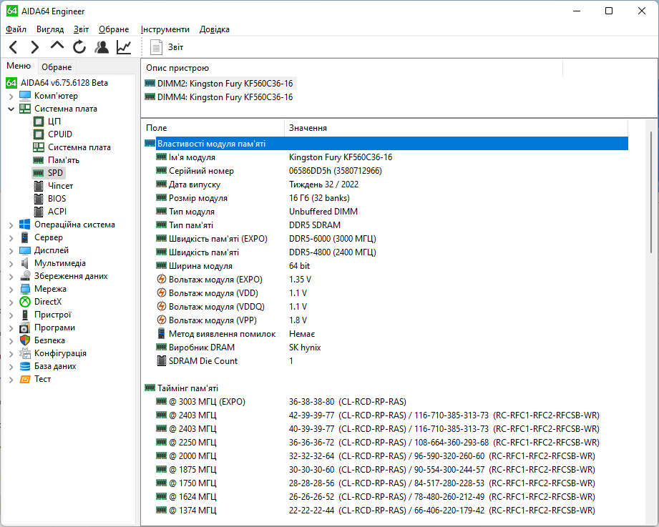The image size is (659, 527).
Task: Go up one level with Up arrow
Action: pyautogui.click(x=57, y=46)
